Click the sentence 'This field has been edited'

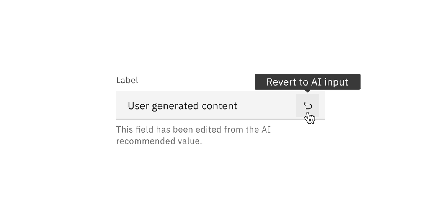click(193, 129)
